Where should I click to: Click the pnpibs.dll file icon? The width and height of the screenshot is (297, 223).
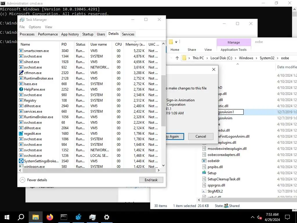tap(204, 167)
